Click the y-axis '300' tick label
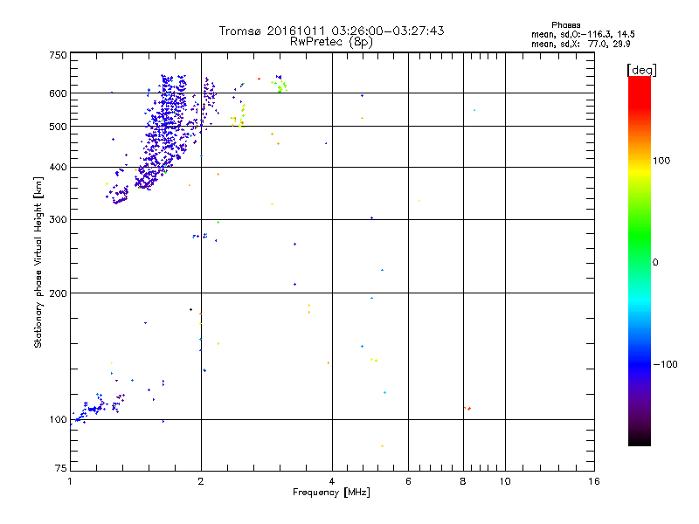 [58, 219]
